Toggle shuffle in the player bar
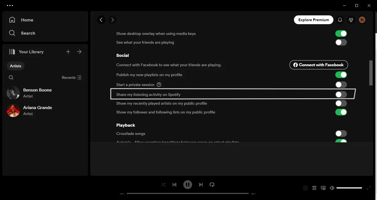Screen dimensions: 377x200 163,185
